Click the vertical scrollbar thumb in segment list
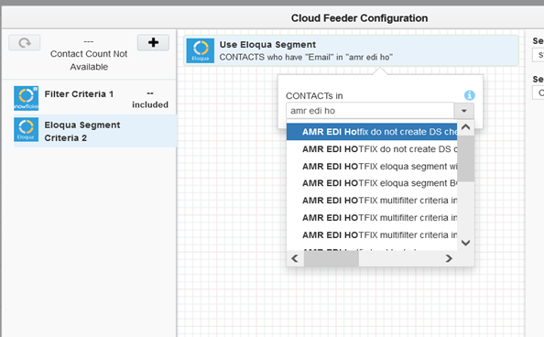The width and height of the screenshot is (544, 337). pyautogui.click(x=465, y=158)
